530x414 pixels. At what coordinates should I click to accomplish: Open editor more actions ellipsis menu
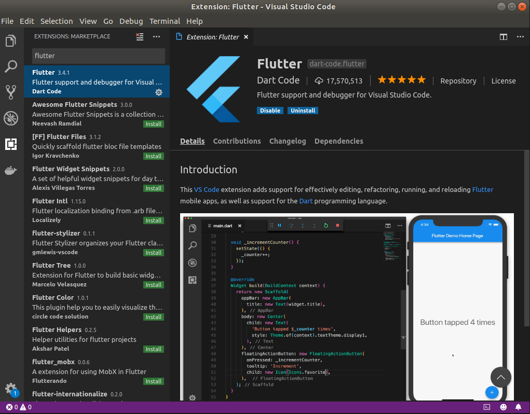[x=520, y=37]
